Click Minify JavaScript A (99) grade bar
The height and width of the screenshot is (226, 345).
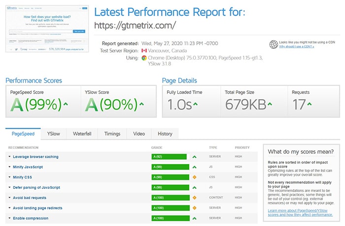171,167
